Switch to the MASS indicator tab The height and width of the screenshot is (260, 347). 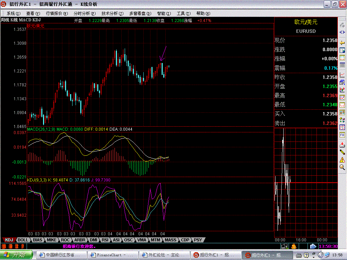coord(171,240)
